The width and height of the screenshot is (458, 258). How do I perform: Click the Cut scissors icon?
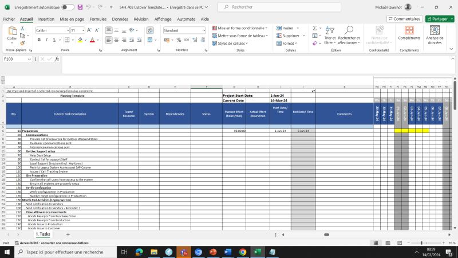(22, 28)
